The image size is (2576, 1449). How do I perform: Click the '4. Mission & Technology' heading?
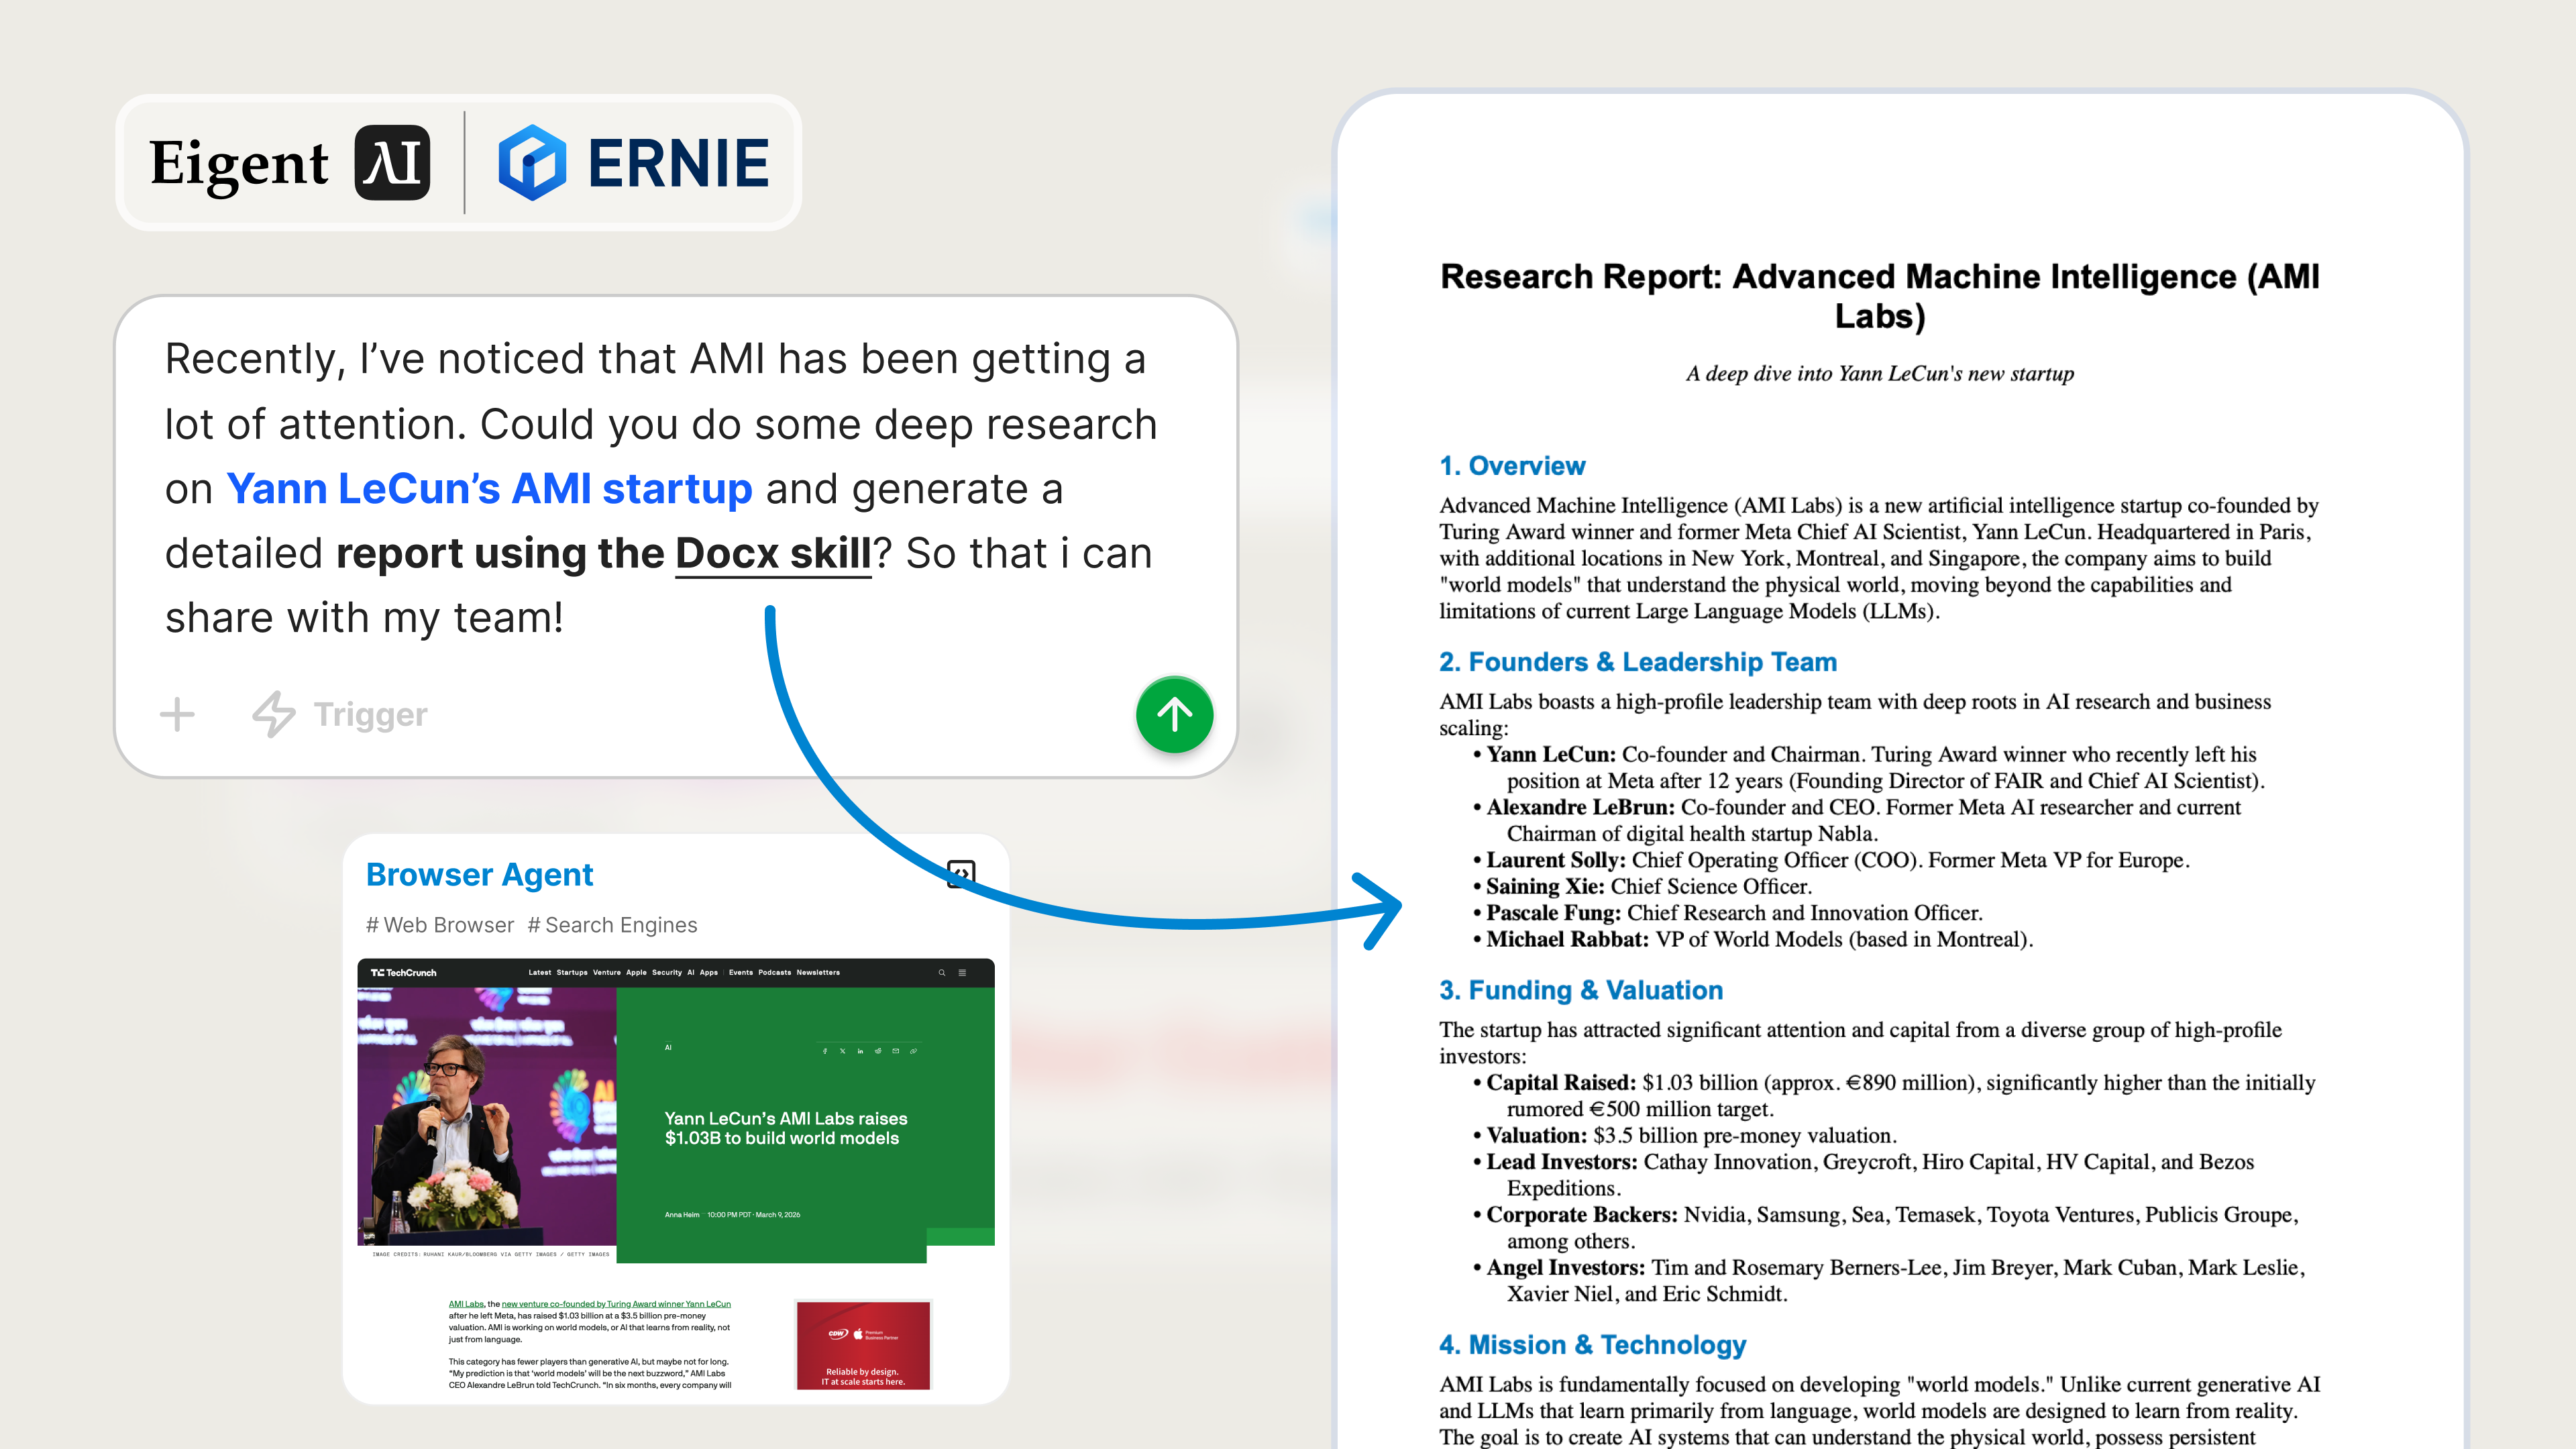(1592, 1344)
